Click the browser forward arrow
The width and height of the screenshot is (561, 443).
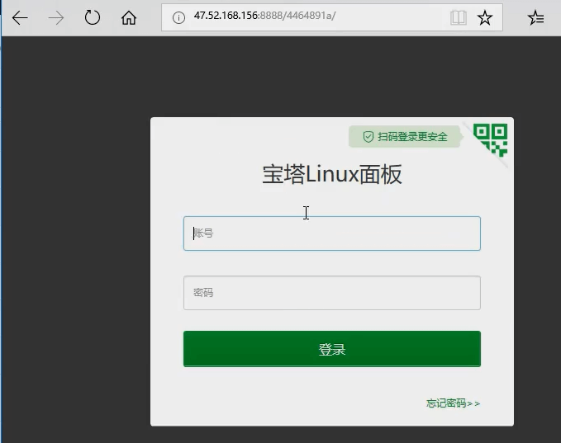click(56, 17)
